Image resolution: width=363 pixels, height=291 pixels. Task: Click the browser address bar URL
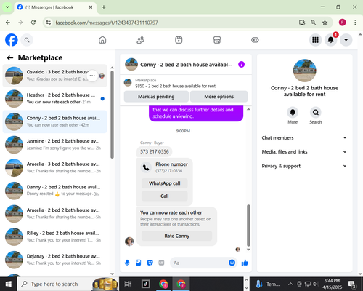point(107,23)
